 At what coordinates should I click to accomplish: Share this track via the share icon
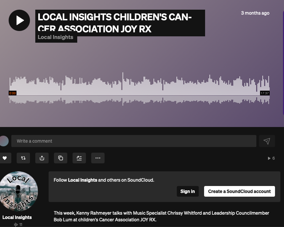[42, 158]
